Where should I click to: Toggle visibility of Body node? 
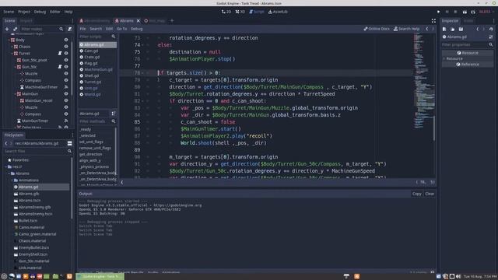click(66, 40)
